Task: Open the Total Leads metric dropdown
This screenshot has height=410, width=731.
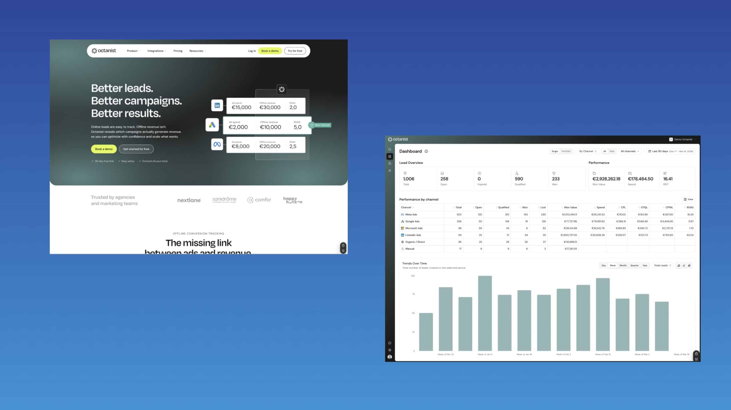Action: click(662, 265)
